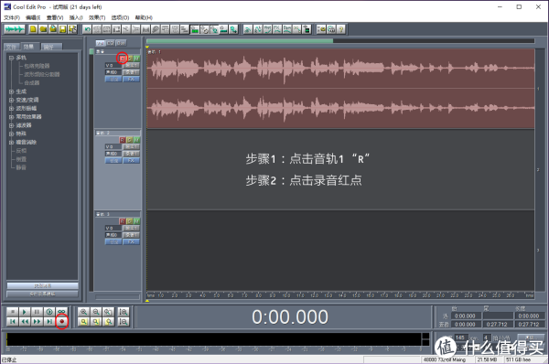This screenshot has height=364, width=549.
Task: Click the red record button
Action: point(62,321)
